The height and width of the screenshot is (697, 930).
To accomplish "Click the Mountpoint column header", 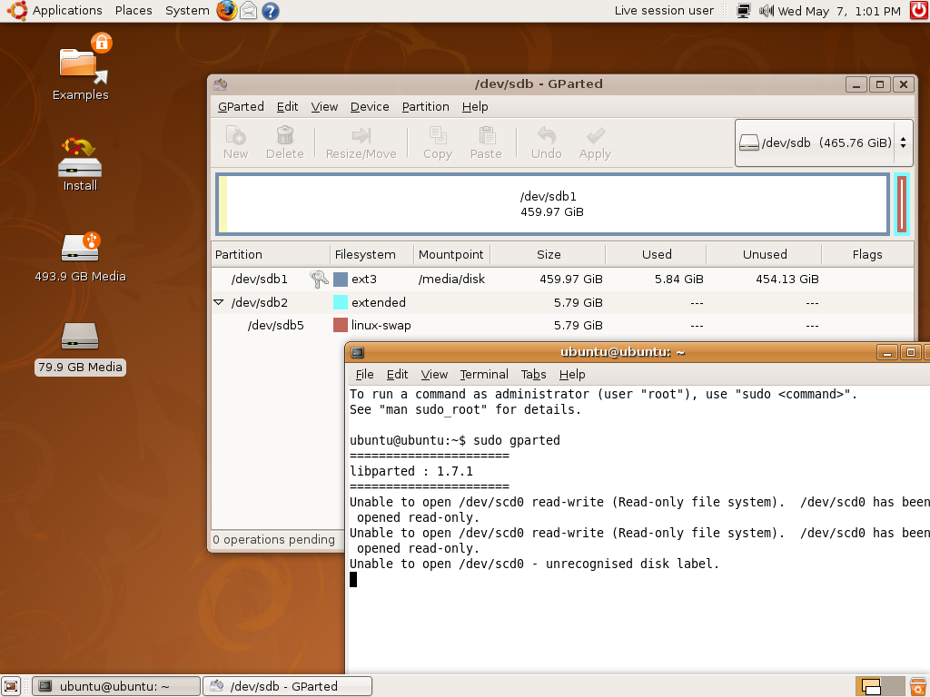I will tap(452, 254).
